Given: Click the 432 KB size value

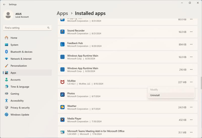Looking at the screenshot, I should click(182, 120).
